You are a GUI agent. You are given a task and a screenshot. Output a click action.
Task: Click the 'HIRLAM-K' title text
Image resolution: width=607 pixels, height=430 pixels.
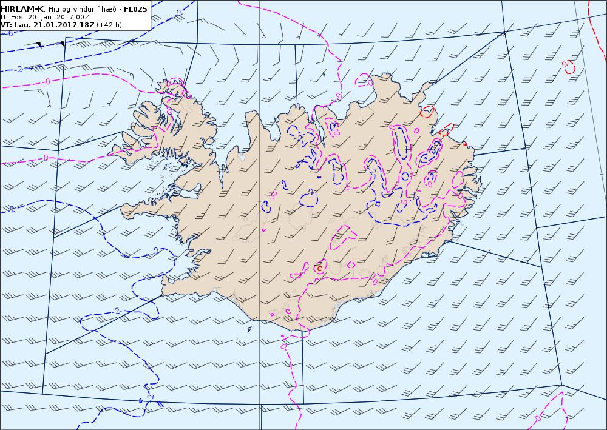(22, 9)
